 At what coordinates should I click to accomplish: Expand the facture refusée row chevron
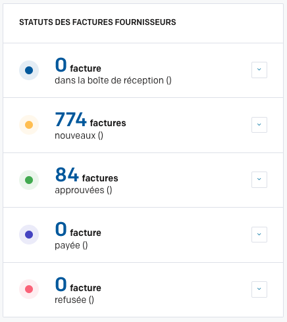click(x=259, y=289)
